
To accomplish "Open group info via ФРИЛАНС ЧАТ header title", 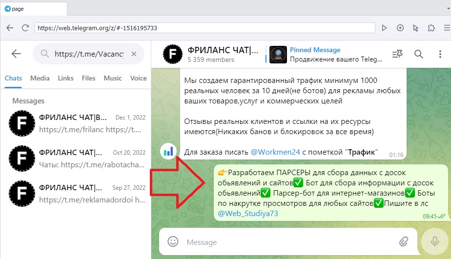I will 223,50.
